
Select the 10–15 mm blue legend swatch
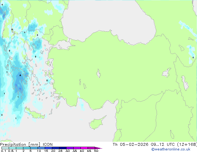point(41,148)
